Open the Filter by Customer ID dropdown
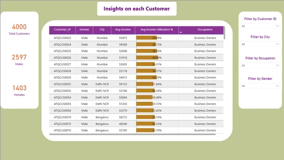This screenshot has height=160, width=284. [x=260, y=26]
